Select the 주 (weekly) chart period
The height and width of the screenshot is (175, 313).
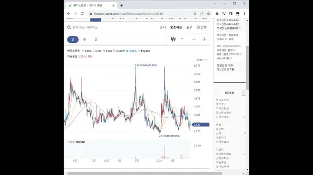tap(84, 39)
